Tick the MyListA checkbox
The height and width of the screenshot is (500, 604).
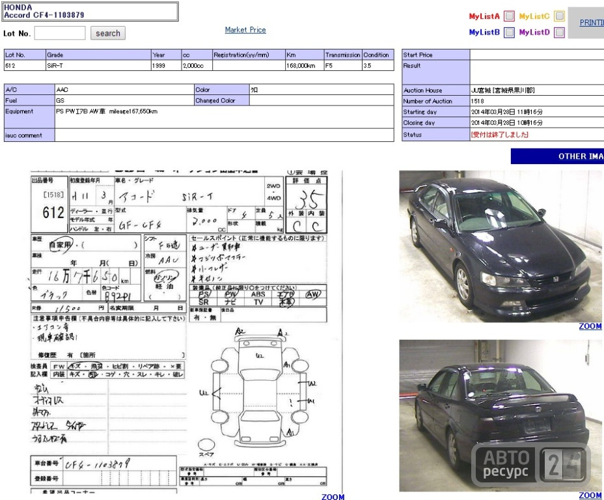click(x=509, y=16)
